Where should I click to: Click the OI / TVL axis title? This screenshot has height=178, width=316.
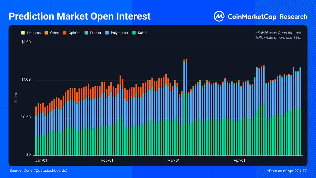[x=16, y=98]
